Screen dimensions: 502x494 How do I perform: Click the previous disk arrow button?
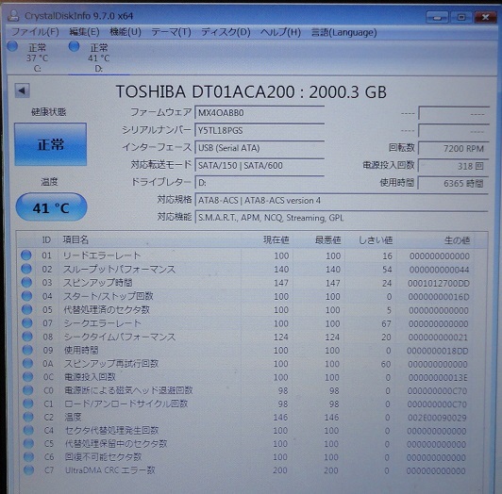(x=22, y=91)
